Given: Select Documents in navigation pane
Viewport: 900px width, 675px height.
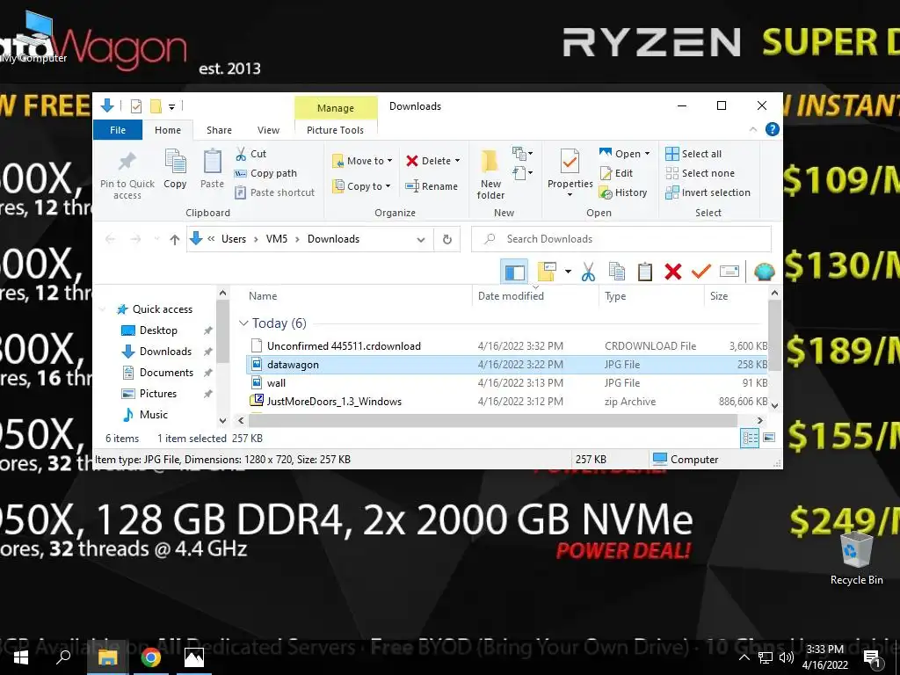Looking at the screenshot, I should 166,373.
